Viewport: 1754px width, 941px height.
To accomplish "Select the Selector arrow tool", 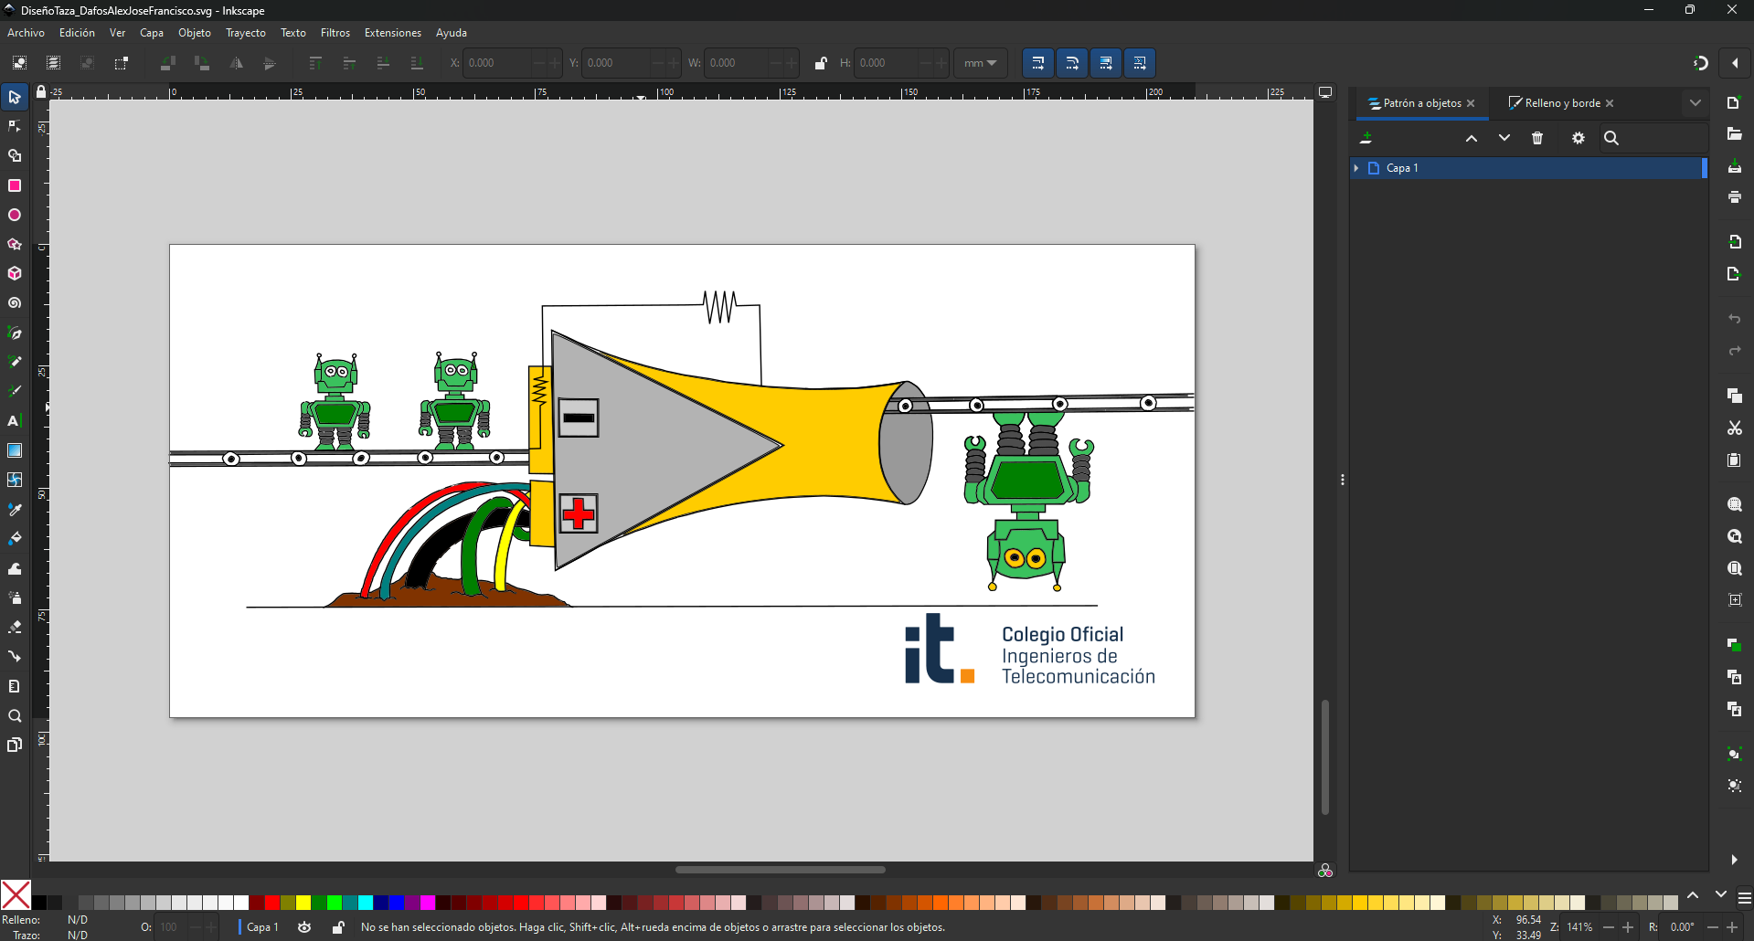I will point(15,97).
